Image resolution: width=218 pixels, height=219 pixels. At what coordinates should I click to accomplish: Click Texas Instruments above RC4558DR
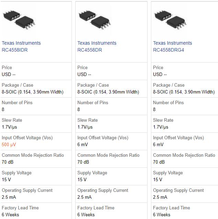tap(97, 43)
